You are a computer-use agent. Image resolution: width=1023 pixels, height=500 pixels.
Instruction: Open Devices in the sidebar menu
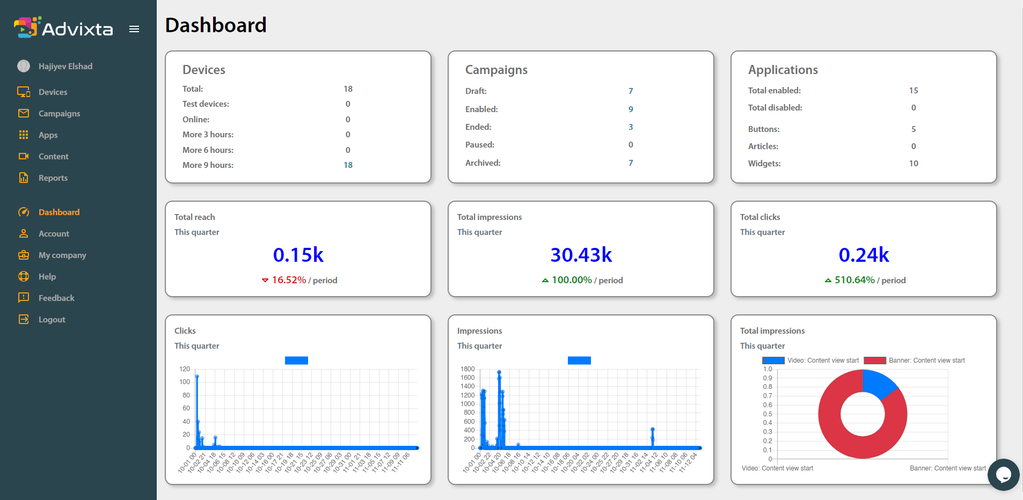click(53, 92)
